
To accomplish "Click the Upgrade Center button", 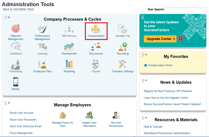I will (x=160, y=39).
